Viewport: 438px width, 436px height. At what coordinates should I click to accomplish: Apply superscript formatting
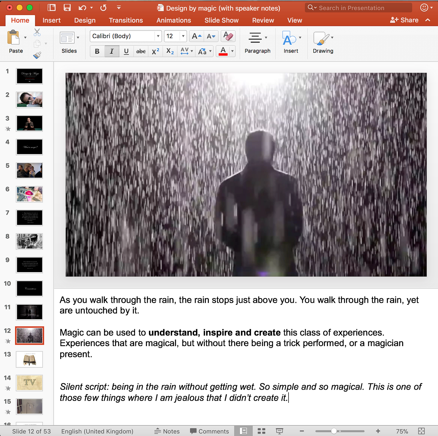tap(155, 51)
